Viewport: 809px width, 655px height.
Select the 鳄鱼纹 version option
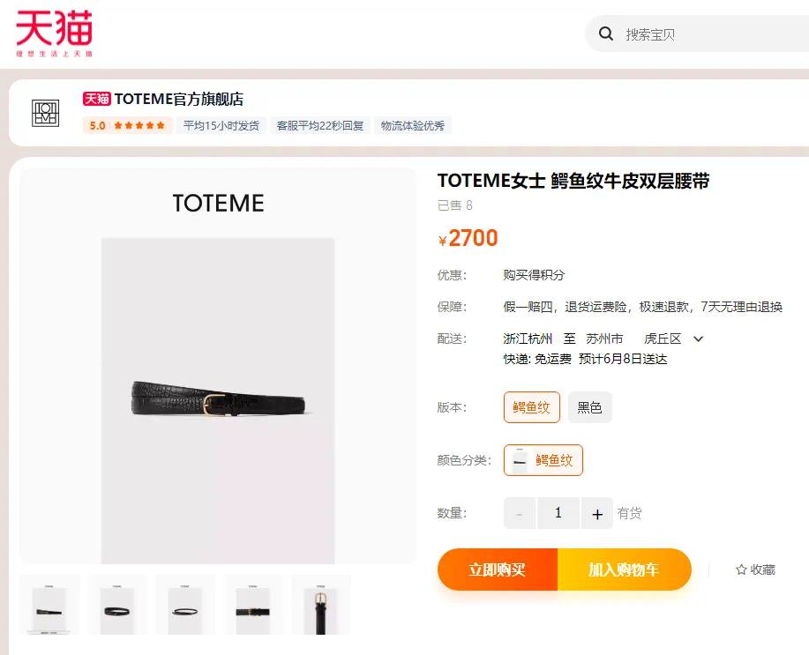[x=531, y=407]
